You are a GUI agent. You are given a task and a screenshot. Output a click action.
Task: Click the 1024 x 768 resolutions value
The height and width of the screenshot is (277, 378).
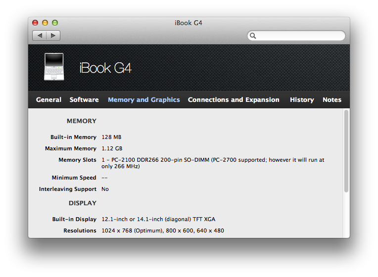coord(163,231)
